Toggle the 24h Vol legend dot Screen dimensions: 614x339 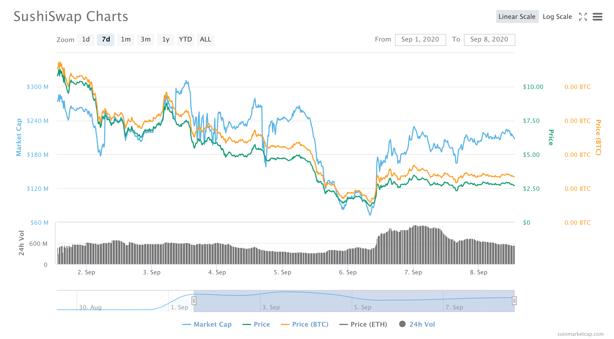(x=402, y=324)
